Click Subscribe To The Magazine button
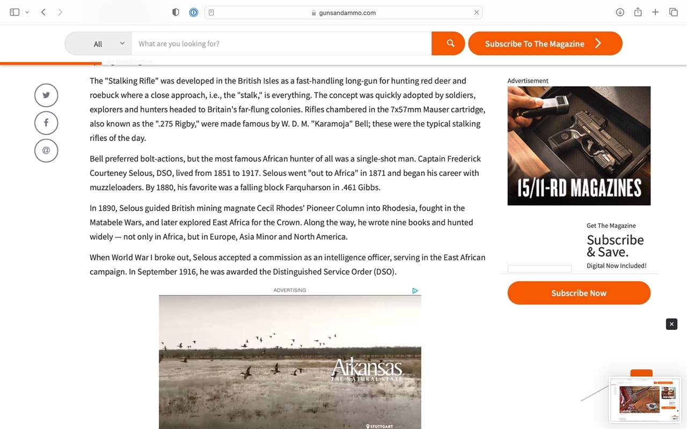This screenshot has width=687, height=429. tap(545, 43)
